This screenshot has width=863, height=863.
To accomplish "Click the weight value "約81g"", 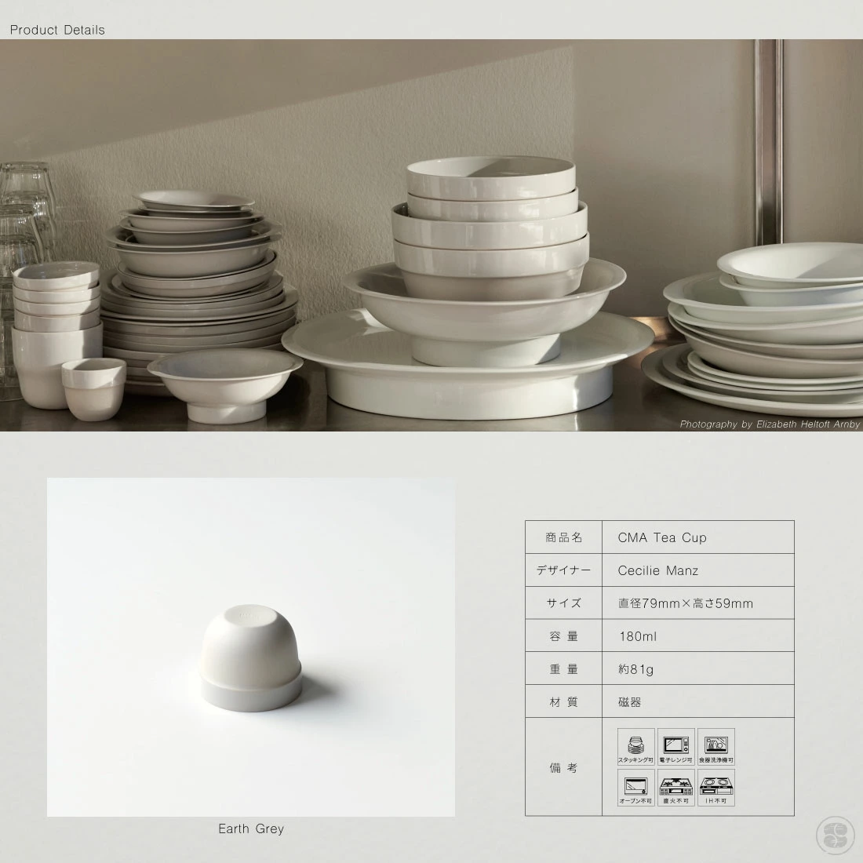I will pyautogui.click(x=635, y=669).
